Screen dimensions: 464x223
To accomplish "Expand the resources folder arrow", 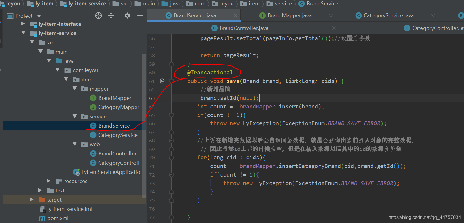I will pos(49,181).
